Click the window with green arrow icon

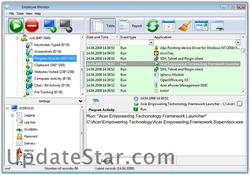pyautogui.click(x=201, y=26)
